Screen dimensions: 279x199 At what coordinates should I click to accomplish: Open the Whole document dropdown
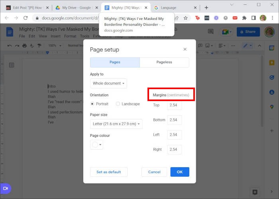[x=108, y=83]
